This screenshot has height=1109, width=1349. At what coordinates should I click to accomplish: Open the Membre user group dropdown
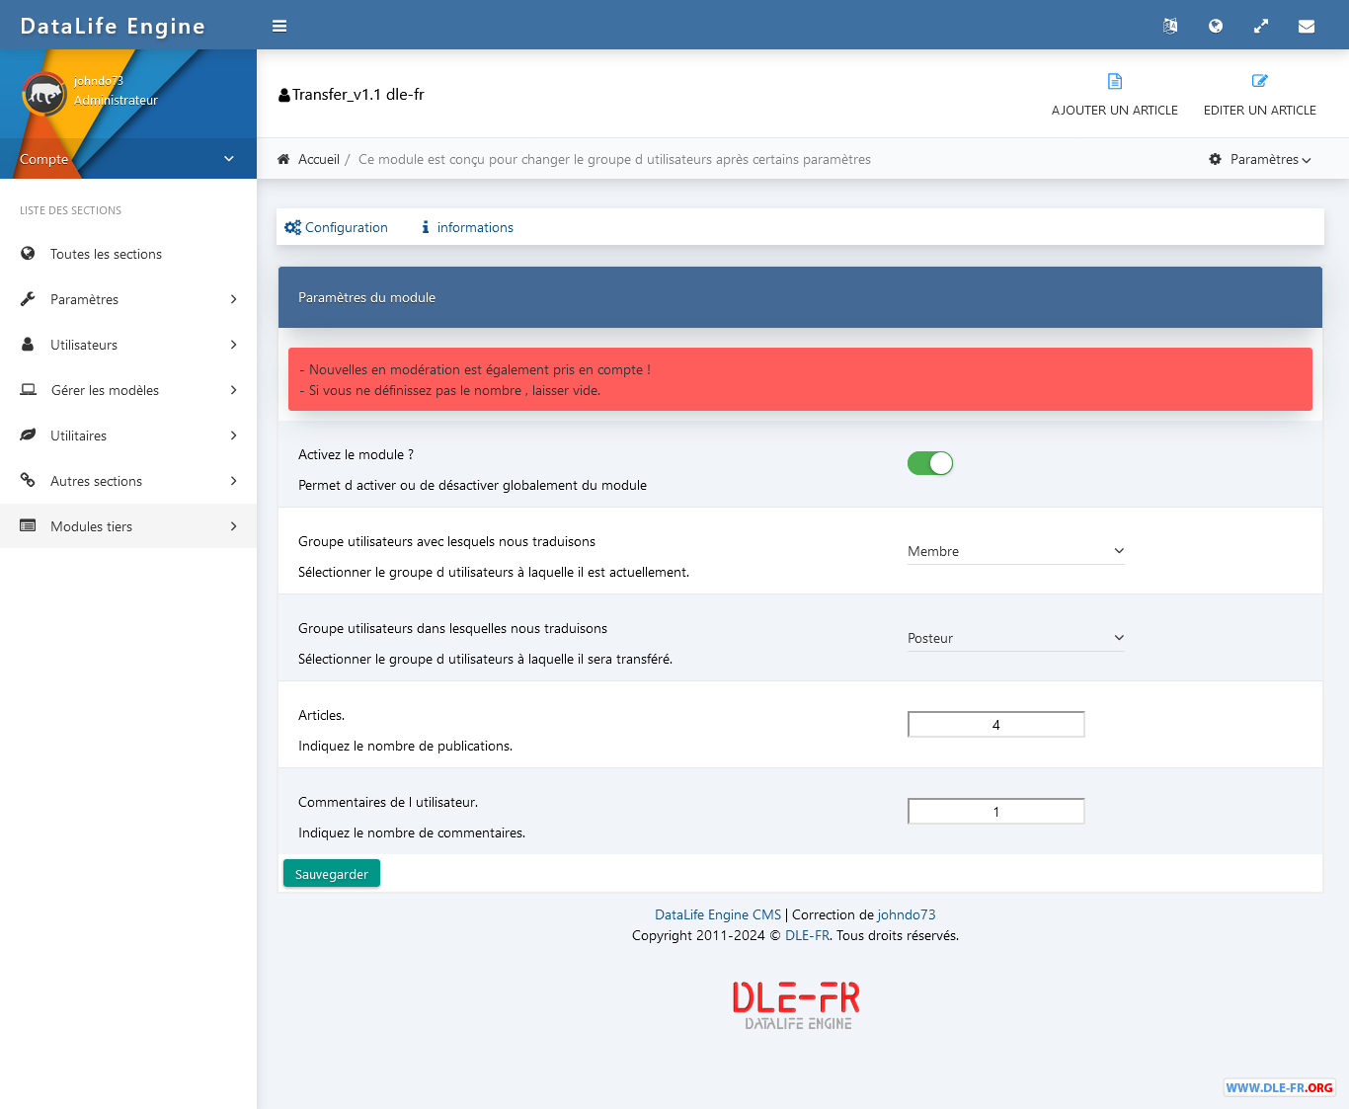(x=1016, y=551)
